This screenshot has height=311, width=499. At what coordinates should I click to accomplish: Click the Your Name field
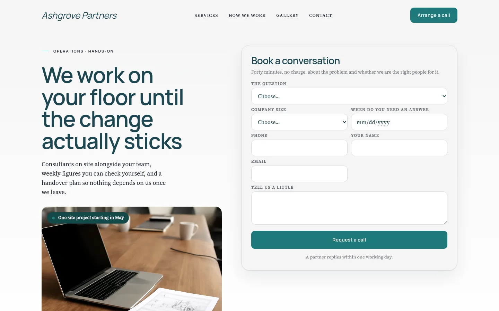pos(399,148)
